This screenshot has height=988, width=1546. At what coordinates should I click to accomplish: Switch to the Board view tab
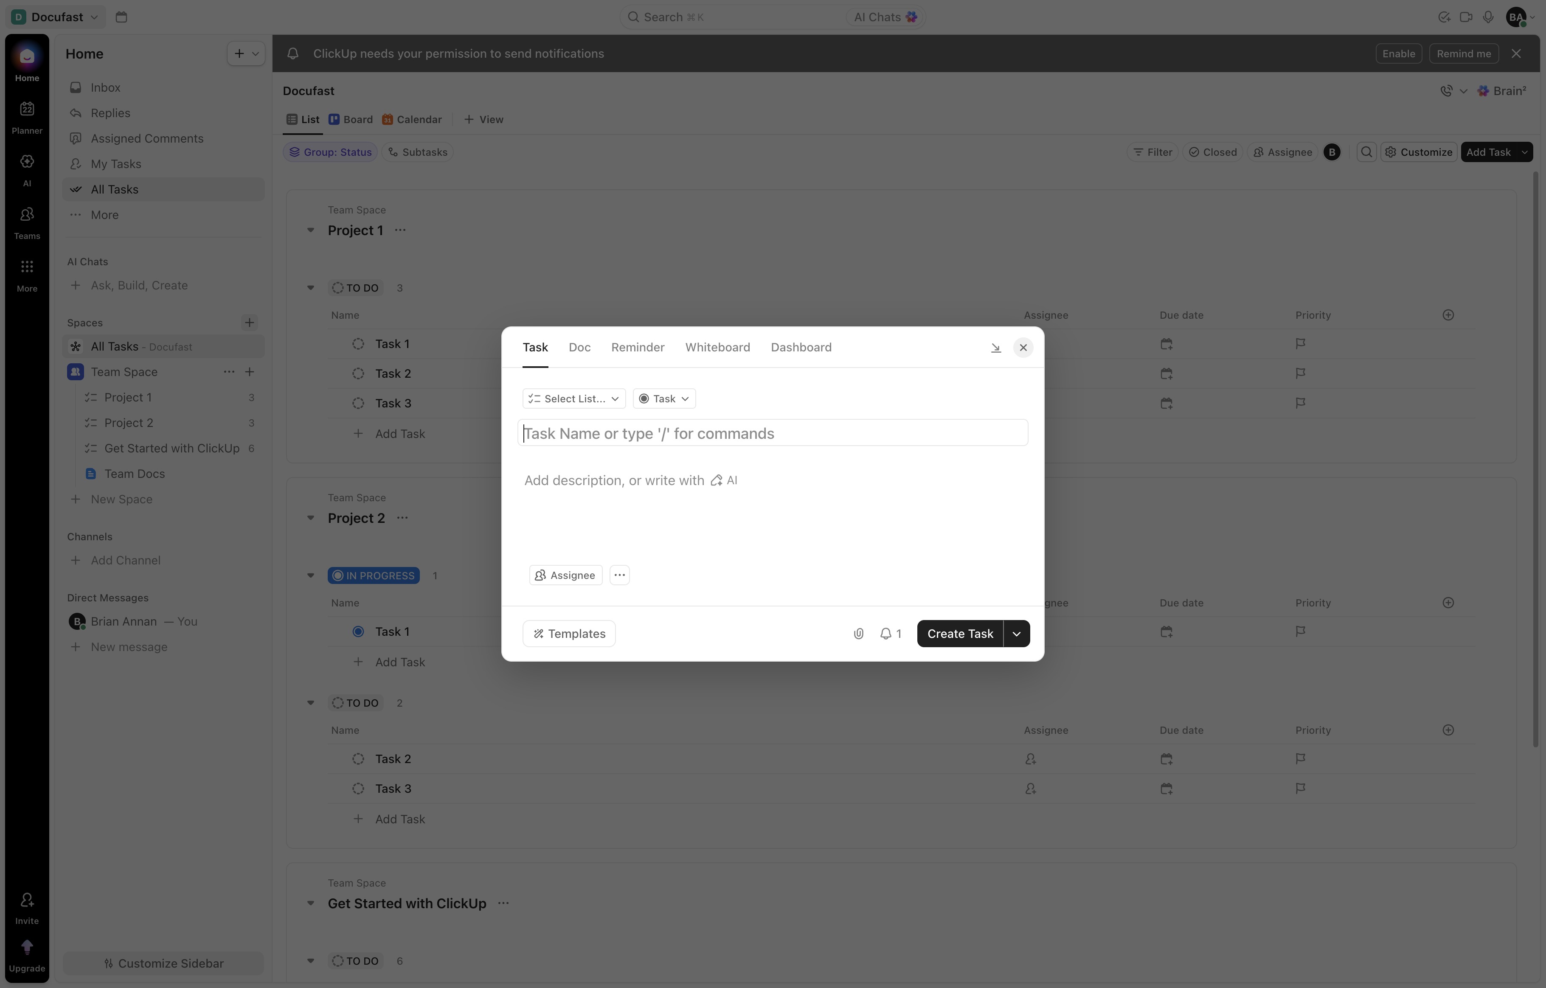(x=351, y=119)
